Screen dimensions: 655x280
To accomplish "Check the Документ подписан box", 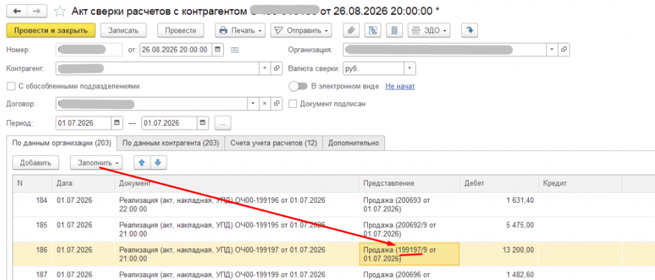I will click(x=292, y=104).
